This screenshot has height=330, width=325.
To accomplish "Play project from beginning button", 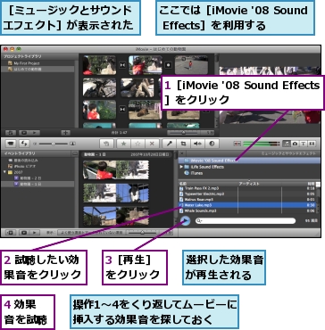I will coord(34,133).
